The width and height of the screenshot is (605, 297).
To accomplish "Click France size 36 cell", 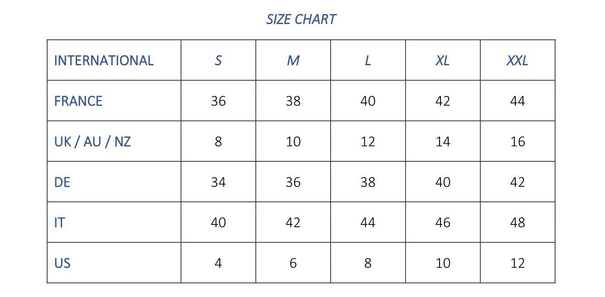I will point(218,101).
